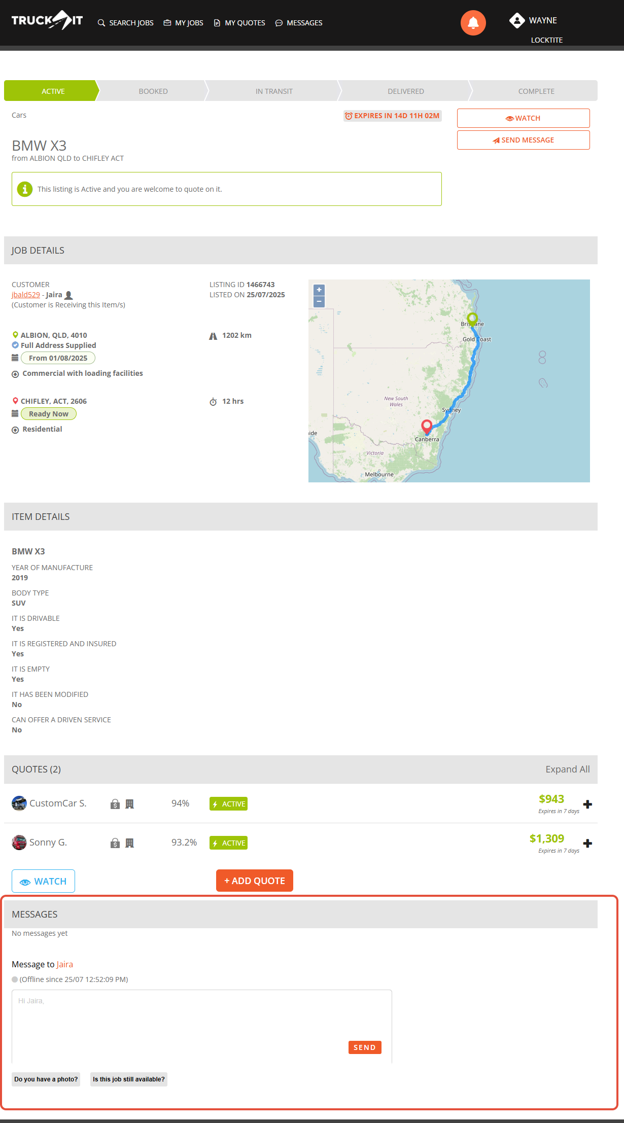Screen dimensions: 624x1123
Task: Click the 94% rating of CustomCar S.
Action: [x=180, y=803]
